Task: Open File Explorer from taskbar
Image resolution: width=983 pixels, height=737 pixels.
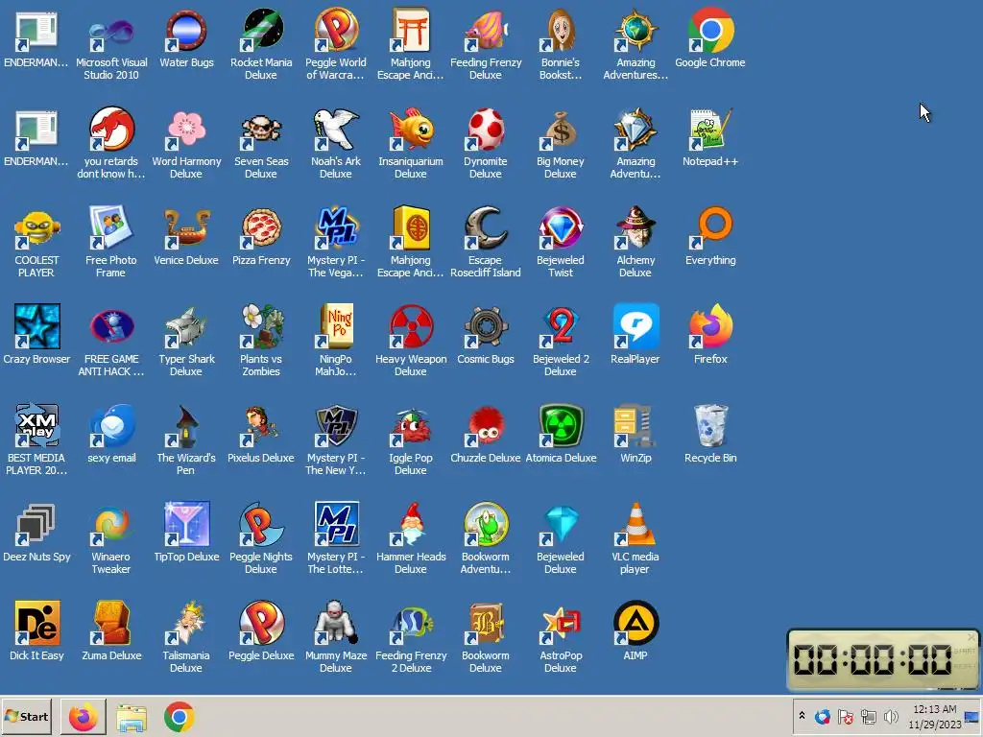Action: click(131, 717)
